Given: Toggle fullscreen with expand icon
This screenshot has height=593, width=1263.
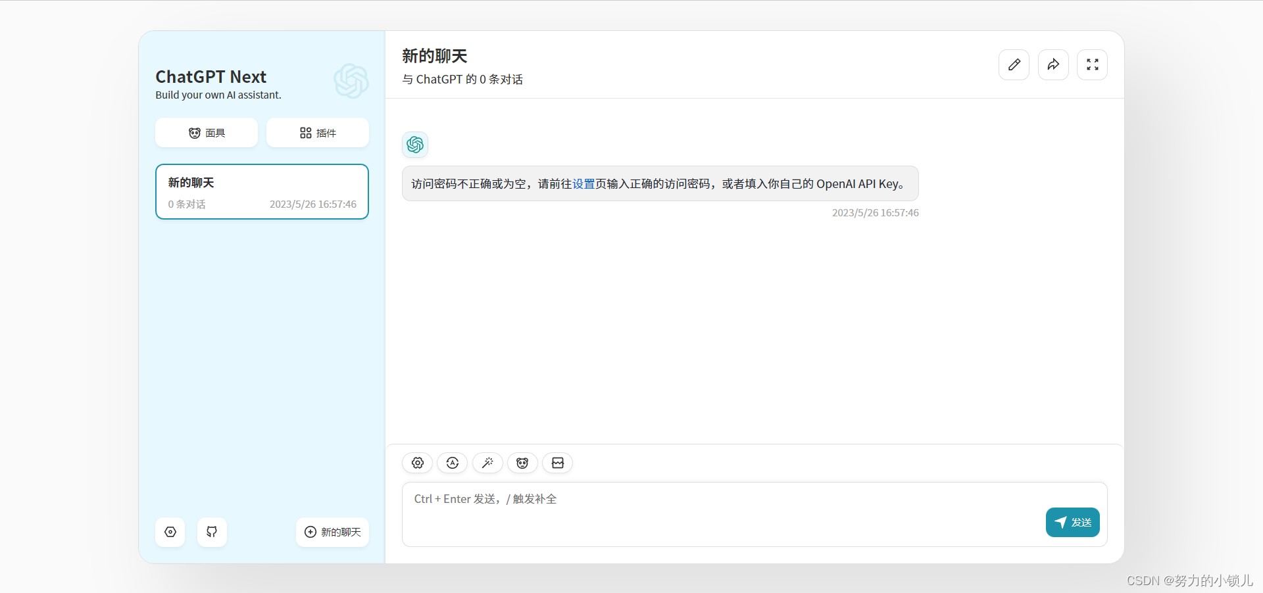Looking at the screenshot, I should (x=1093, y=64).
